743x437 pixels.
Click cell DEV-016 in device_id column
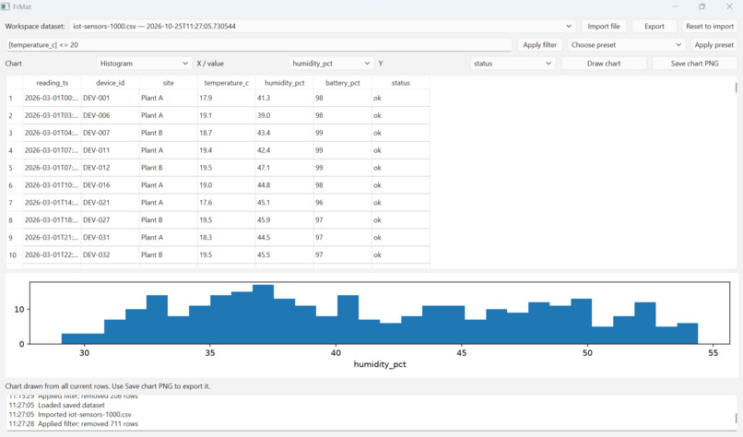pyautogui.click(x=110, y=185)
